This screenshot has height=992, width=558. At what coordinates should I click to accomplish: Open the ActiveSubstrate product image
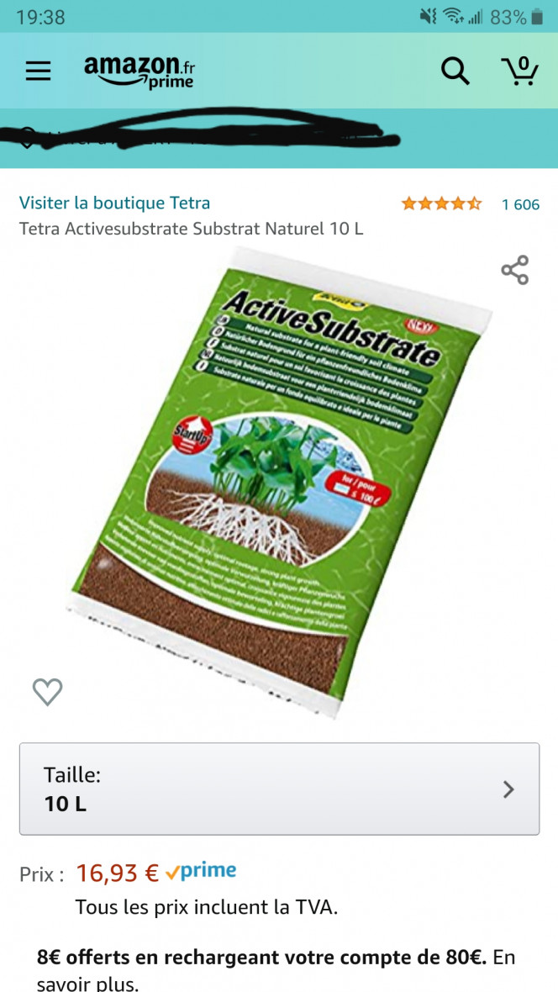point(279,482)
